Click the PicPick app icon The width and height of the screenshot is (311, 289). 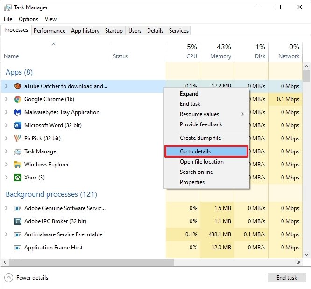18,138
